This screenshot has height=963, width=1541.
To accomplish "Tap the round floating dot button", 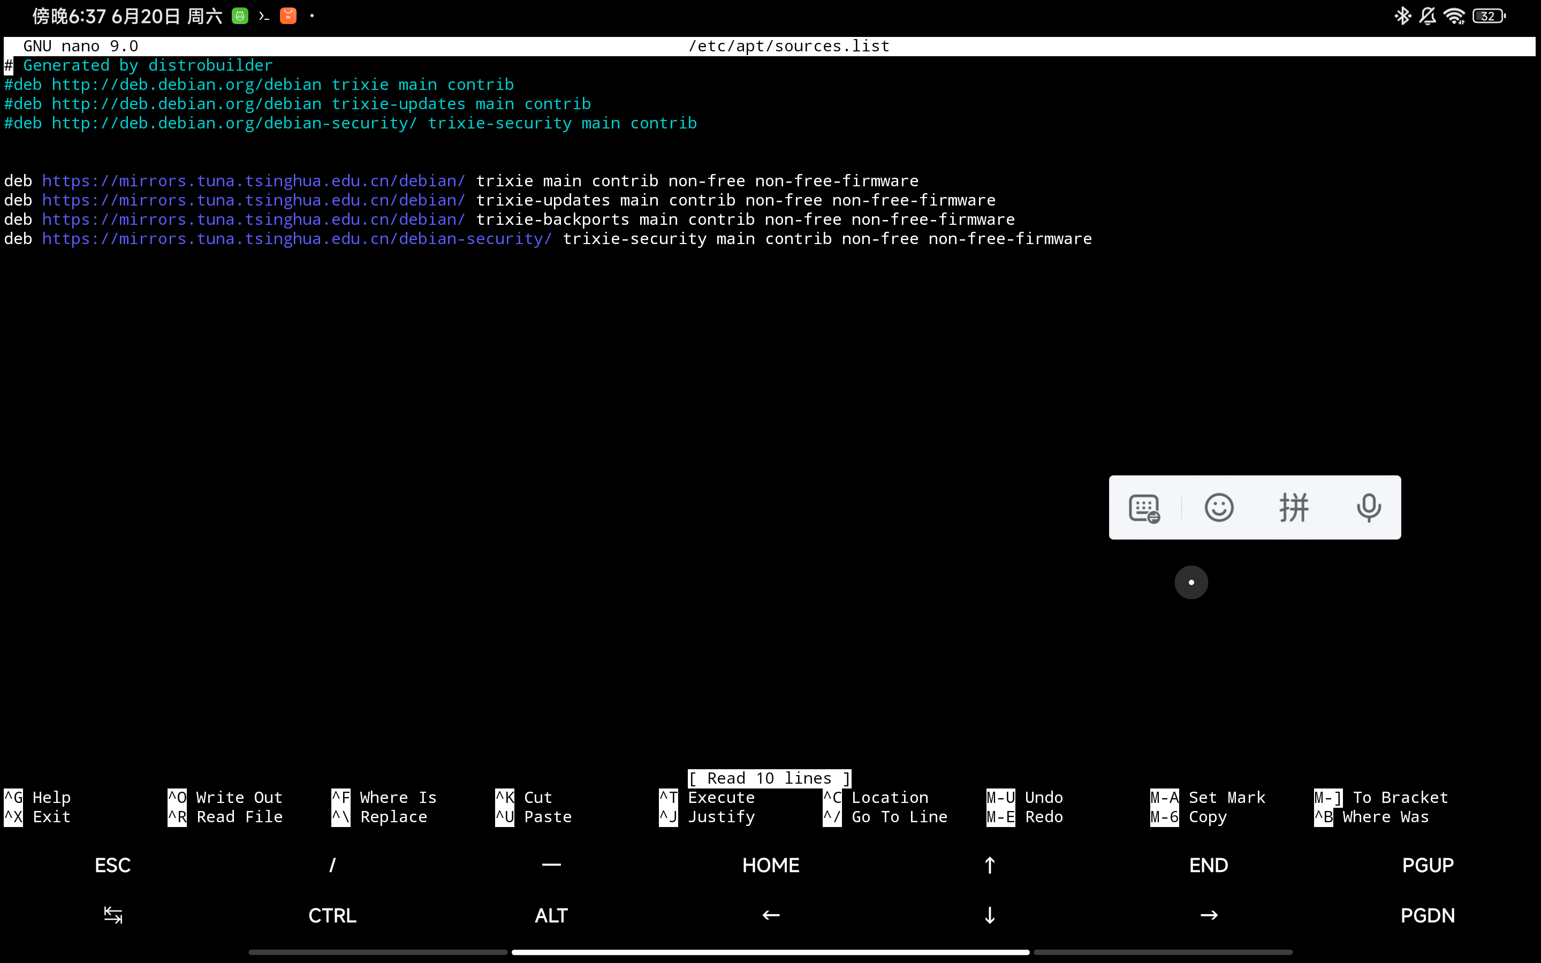I will pyautogui.click(x=1191, y=582).
